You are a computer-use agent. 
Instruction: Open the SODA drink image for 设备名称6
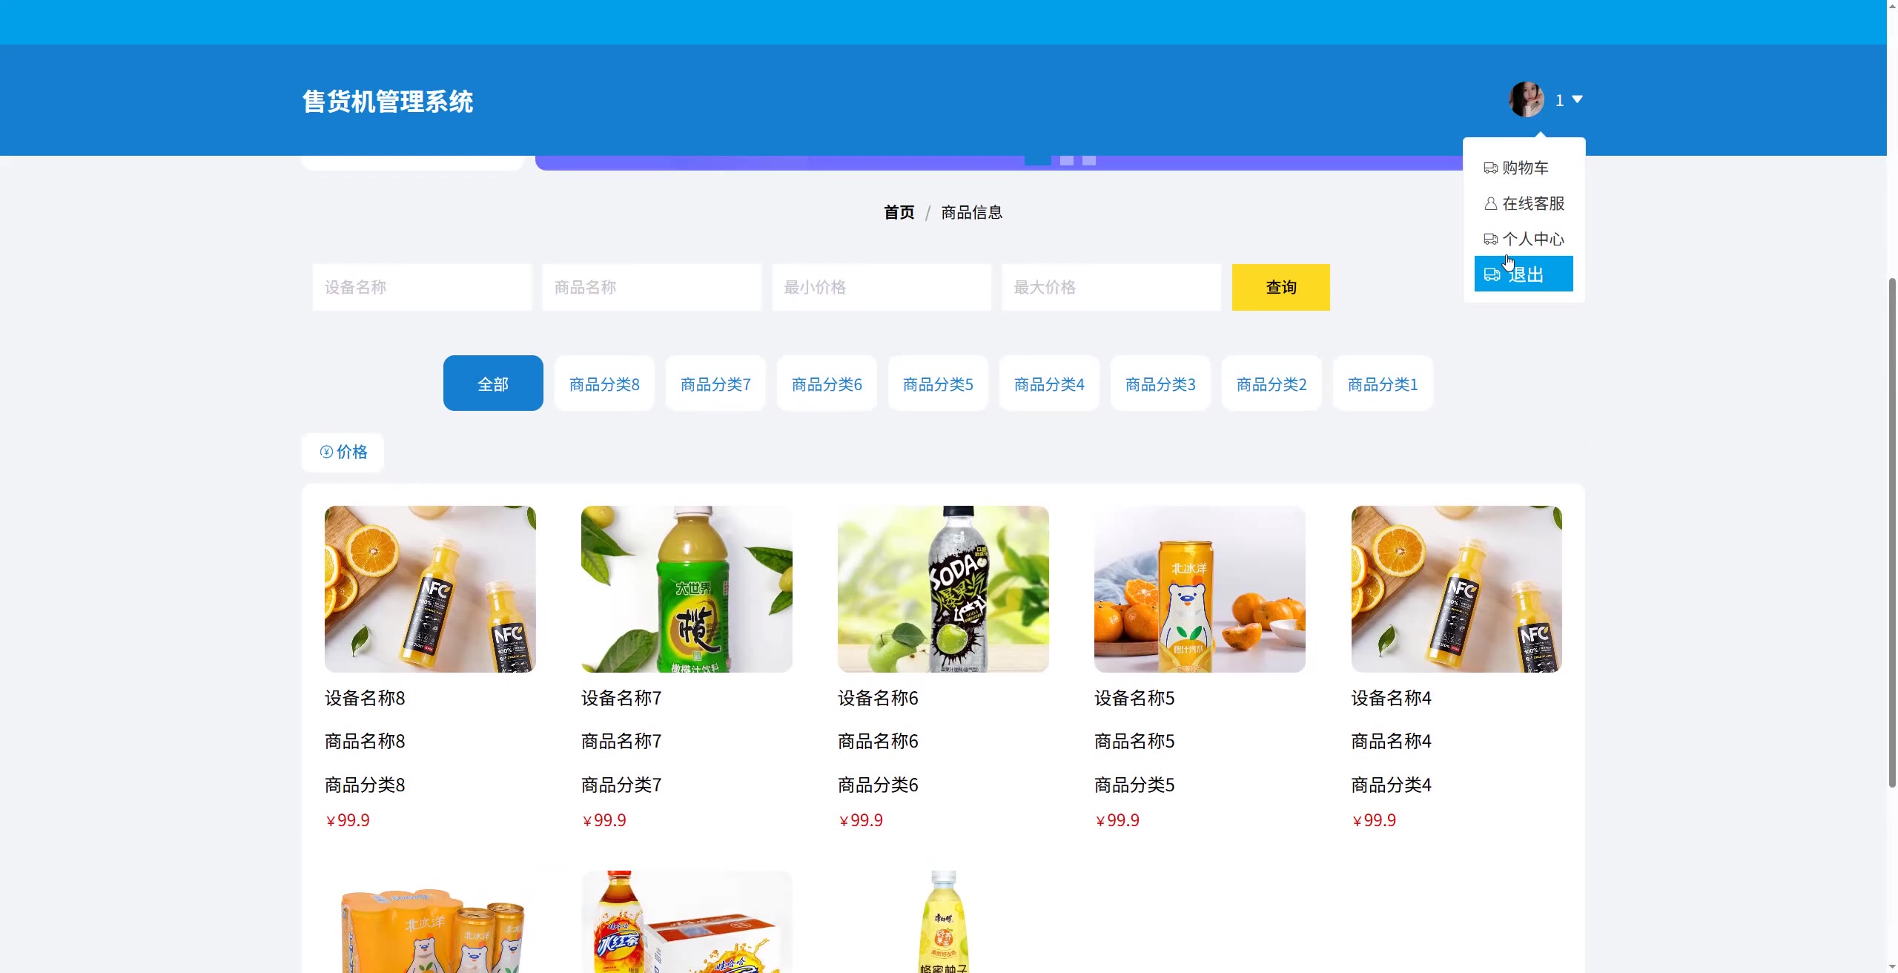tap(943, 590)
